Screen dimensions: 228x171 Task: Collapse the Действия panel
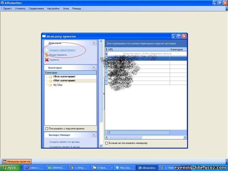pos(94,43)
